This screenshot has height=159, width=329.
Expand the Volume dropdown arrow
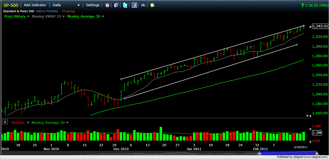point(28,123)
